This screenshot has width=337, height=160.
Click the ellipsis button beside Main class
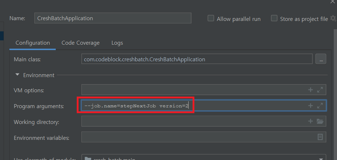click(320, 59)
